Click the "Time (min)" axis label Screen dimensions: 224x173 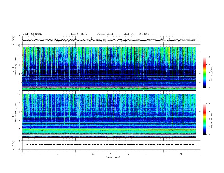113,157
